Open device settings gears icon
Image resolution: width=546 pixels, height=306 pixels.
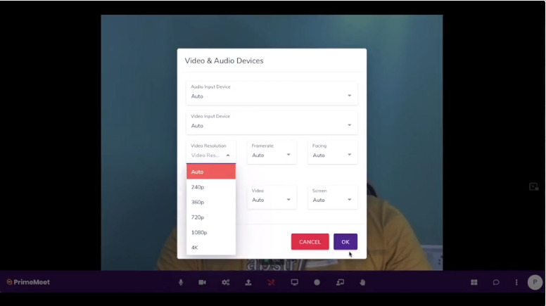226,282
